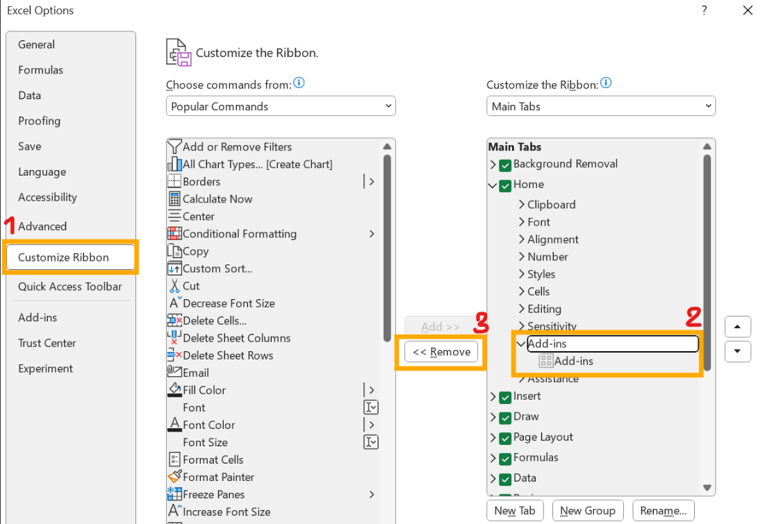Screen dimensions: 765x524
Task: Click the Delete Cells icon
Action: click(x=174, y=321)
